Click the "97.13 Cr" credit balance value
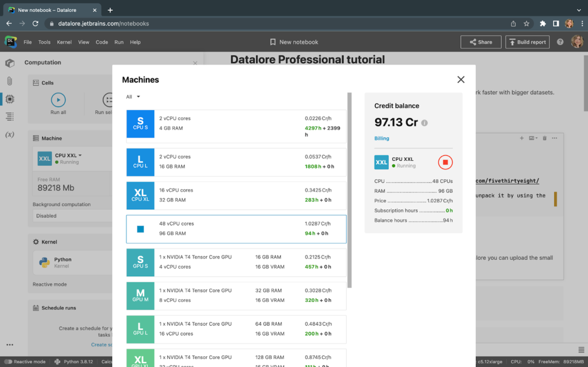Screen dimensions: 588x367 (396, 122)
